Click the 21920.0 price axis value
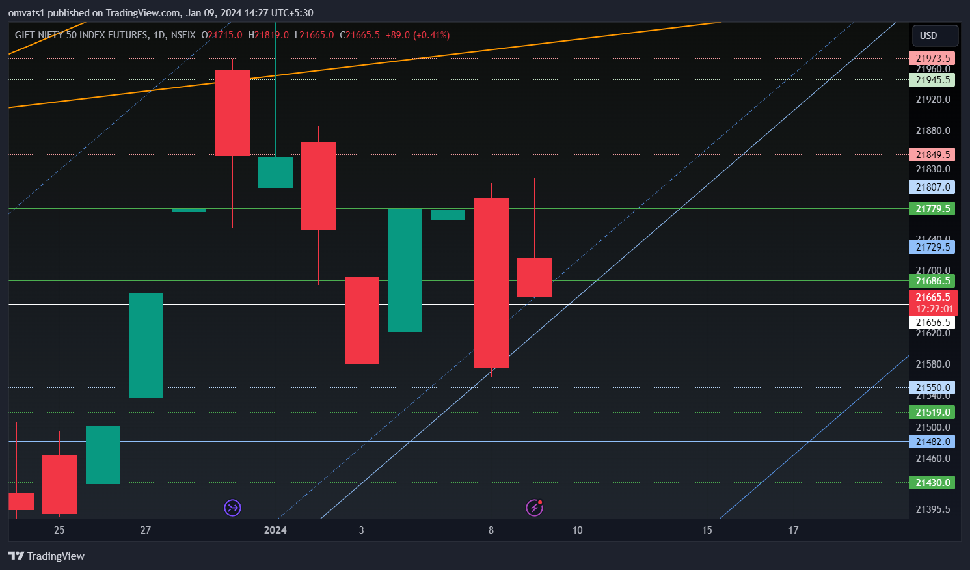 point(933,100)
